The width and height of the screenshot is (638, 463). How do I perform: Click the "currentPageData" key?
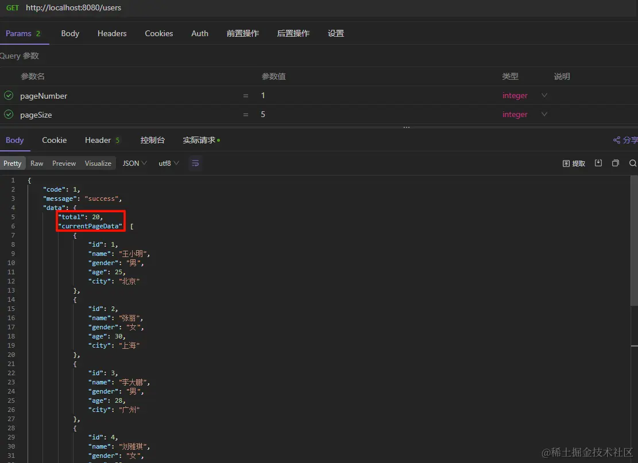pyautogui.click(x=90, y=226)
